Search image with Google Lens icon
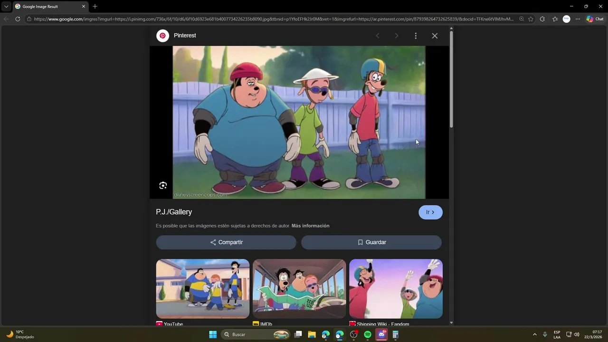This screenshot has height=342, width=608. point(163,185)
